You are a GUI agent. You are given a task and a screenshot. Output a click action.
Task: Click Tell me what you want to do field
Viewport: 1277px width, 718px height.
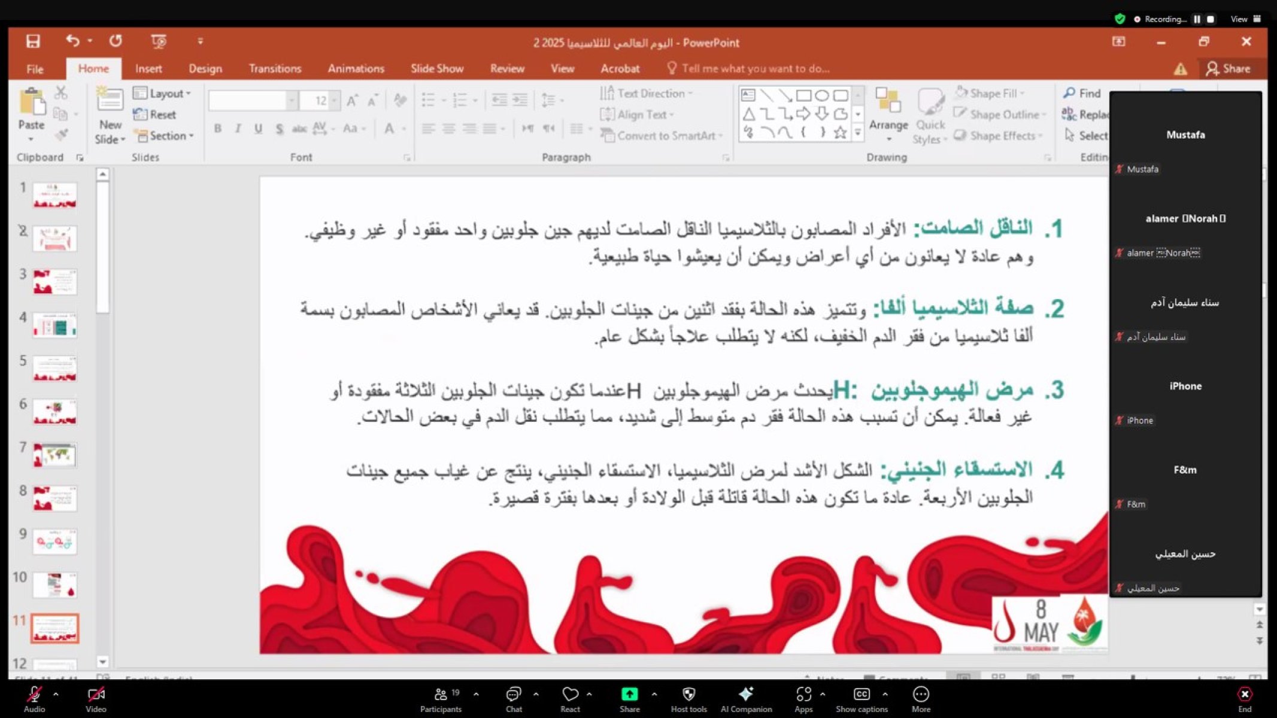pyautogui.click(x=748, y=69)
